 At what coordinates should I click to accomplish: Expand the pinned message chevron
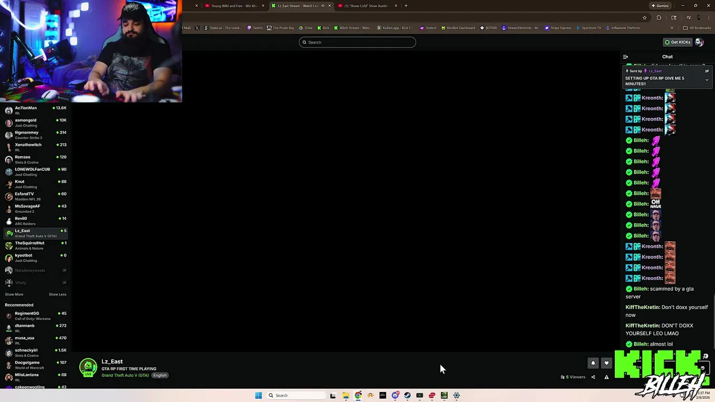tap(707, 80)
